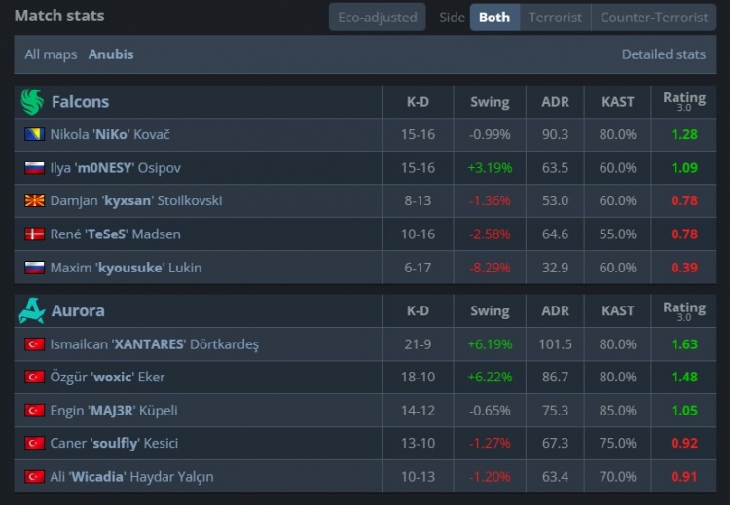
Task: Click the Turkish flag beside XANTARES
Action: [x=34, y=343]
